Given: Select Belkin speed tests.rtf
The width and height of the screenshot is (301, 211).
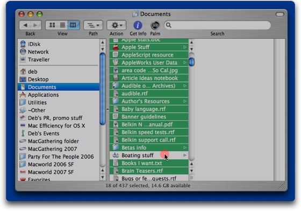Looking at the screenshot, I should (x=149, y=132).
